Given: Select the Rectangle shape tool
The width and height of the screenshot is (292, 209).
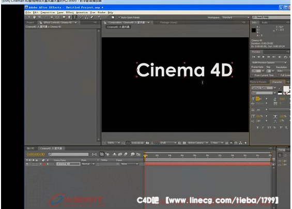Looking at the screenshot, I should 64,18.
